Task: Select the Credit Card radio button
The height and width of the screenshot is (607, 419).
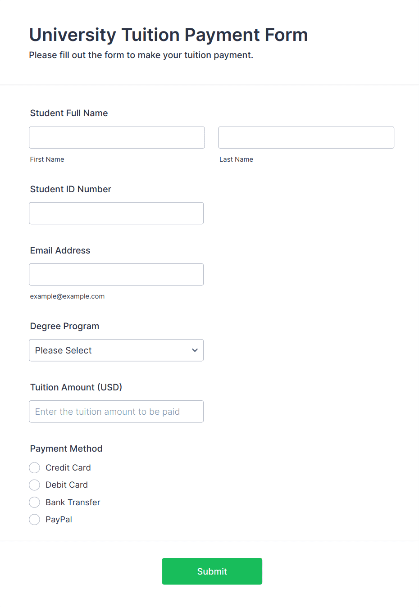Action: 35,468
